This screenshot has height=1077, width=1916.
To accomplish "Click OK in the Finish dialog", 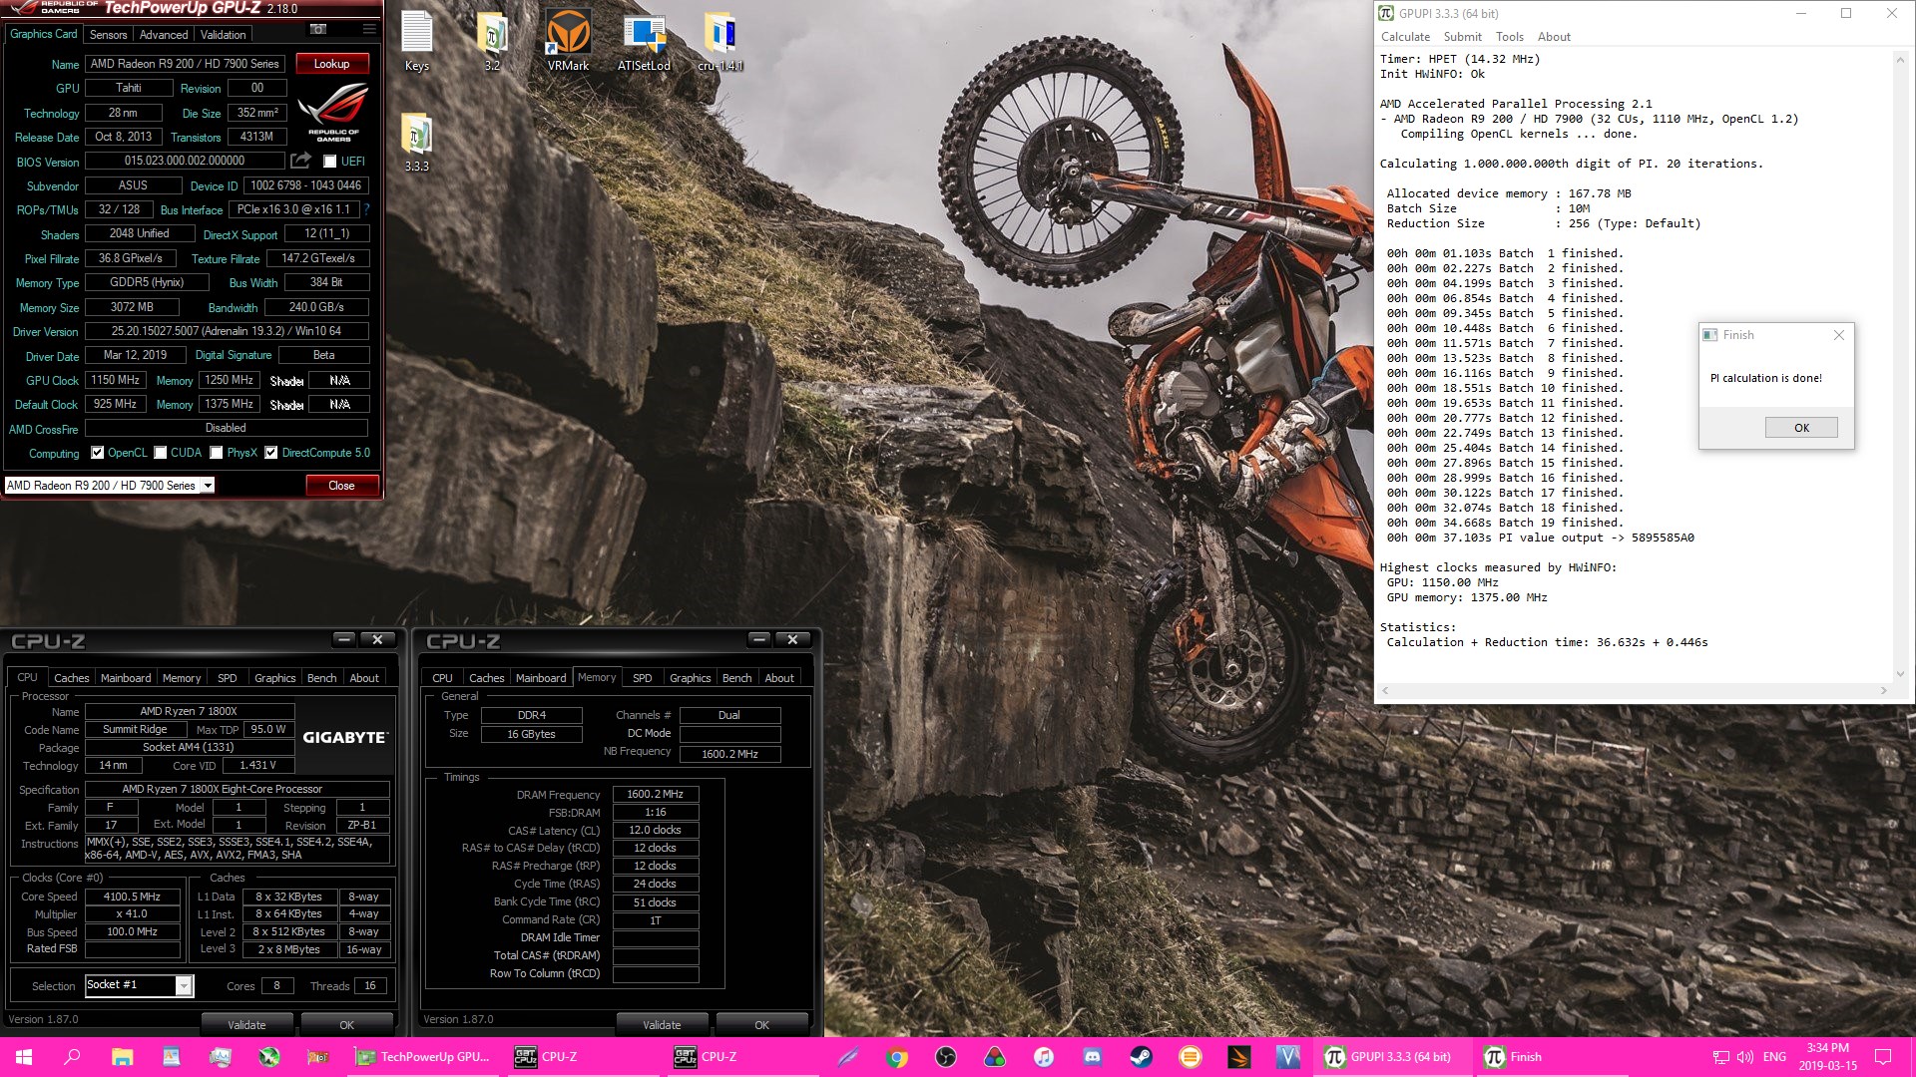I will pos(1801,428).
